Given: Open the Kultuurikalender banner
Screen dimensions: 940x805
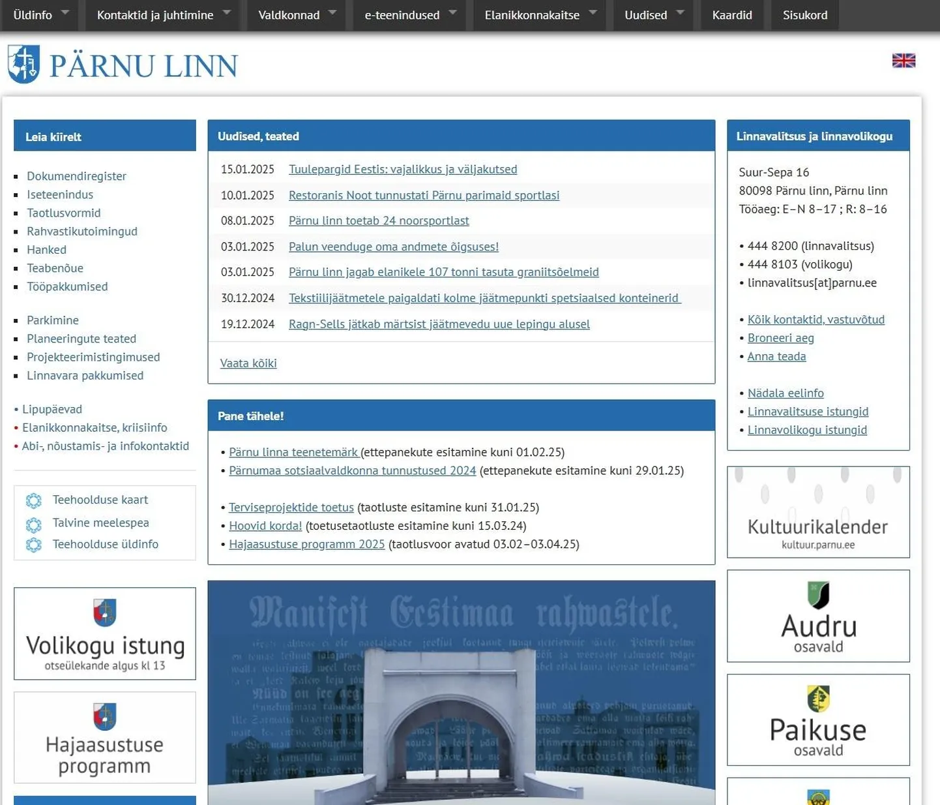Looking at the screenshot, I should pyautogui.click(x=818, y=512).
